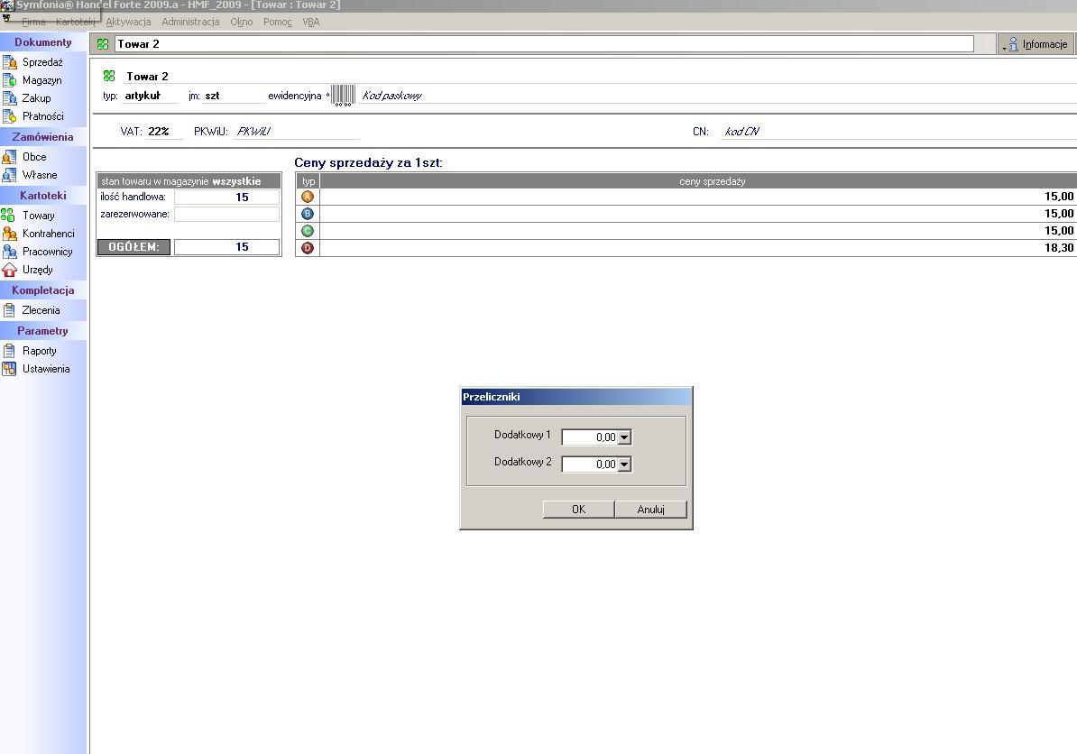Select price type C icon
This screenshot has width=1077, height=754.
coord(308,231)
